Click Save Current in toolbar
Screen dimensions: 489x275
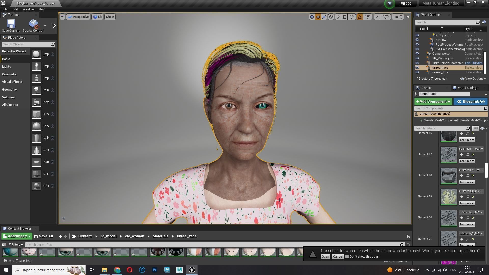(x=11, y=26)
